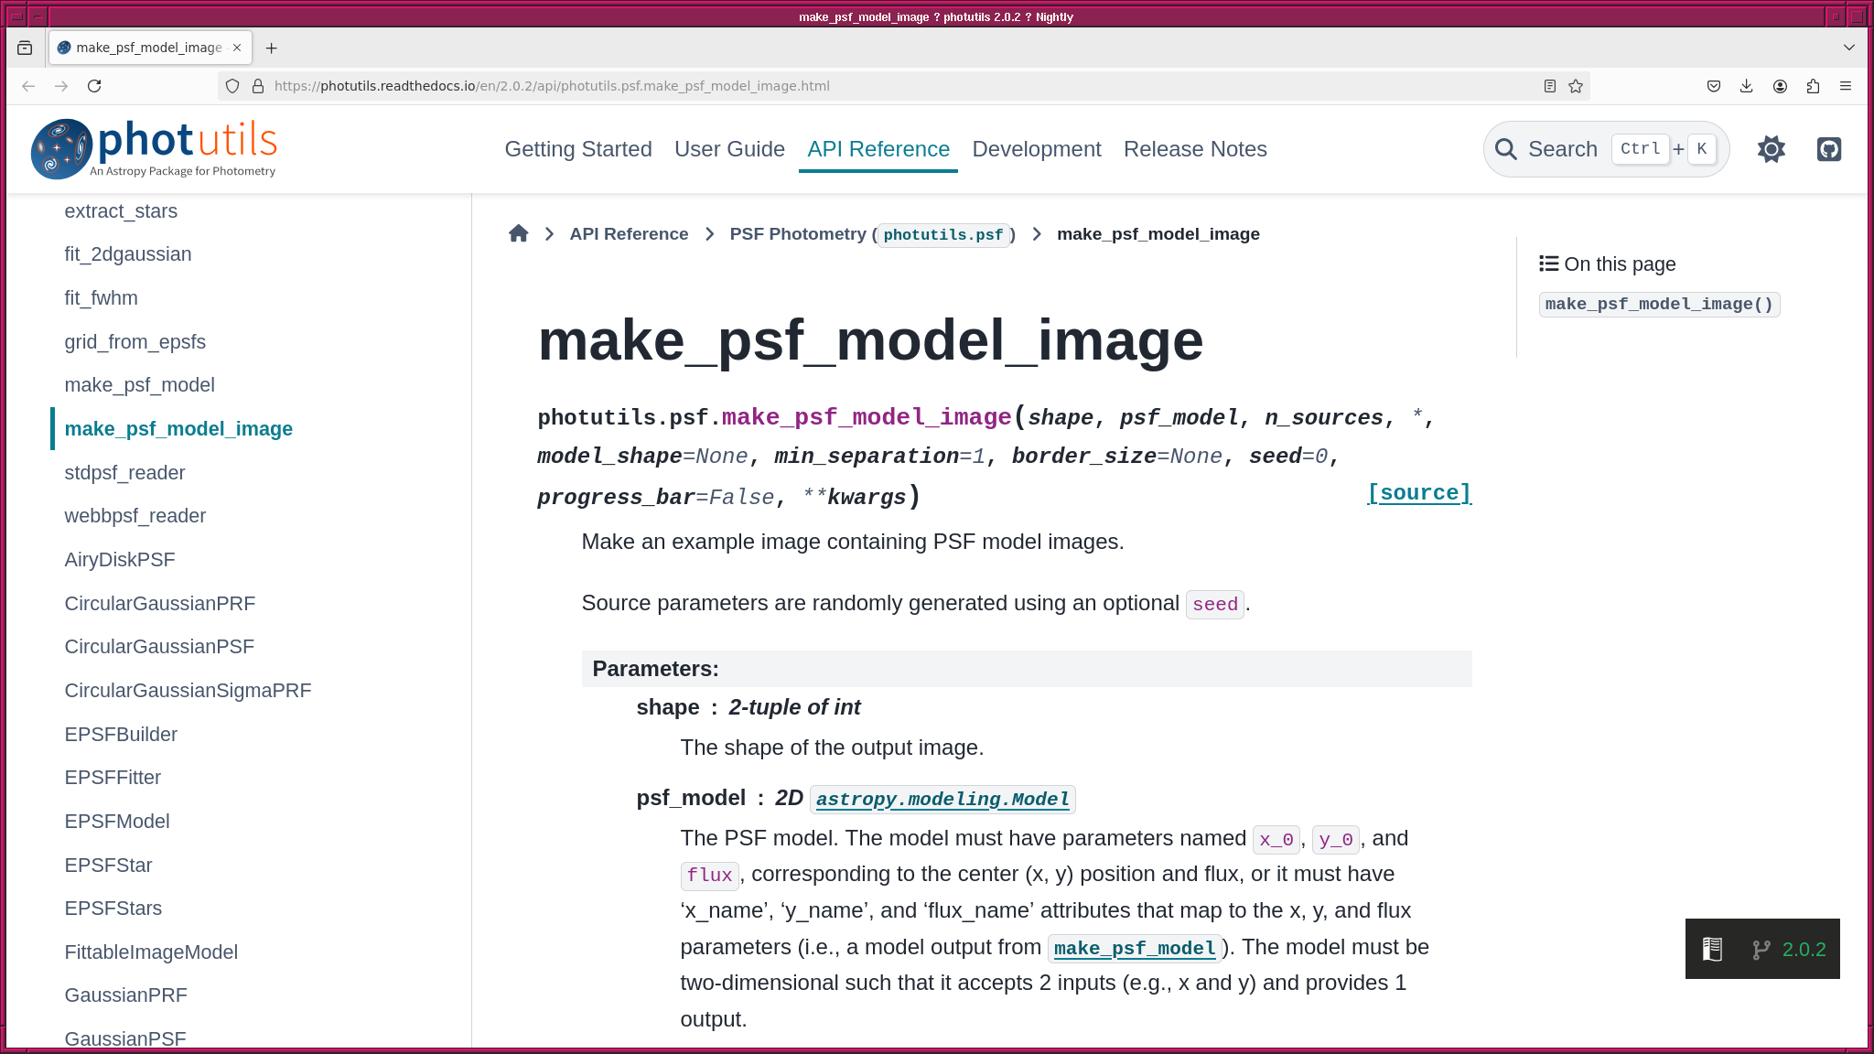
Task: Open the [source] link
Action: point(1418,493)
